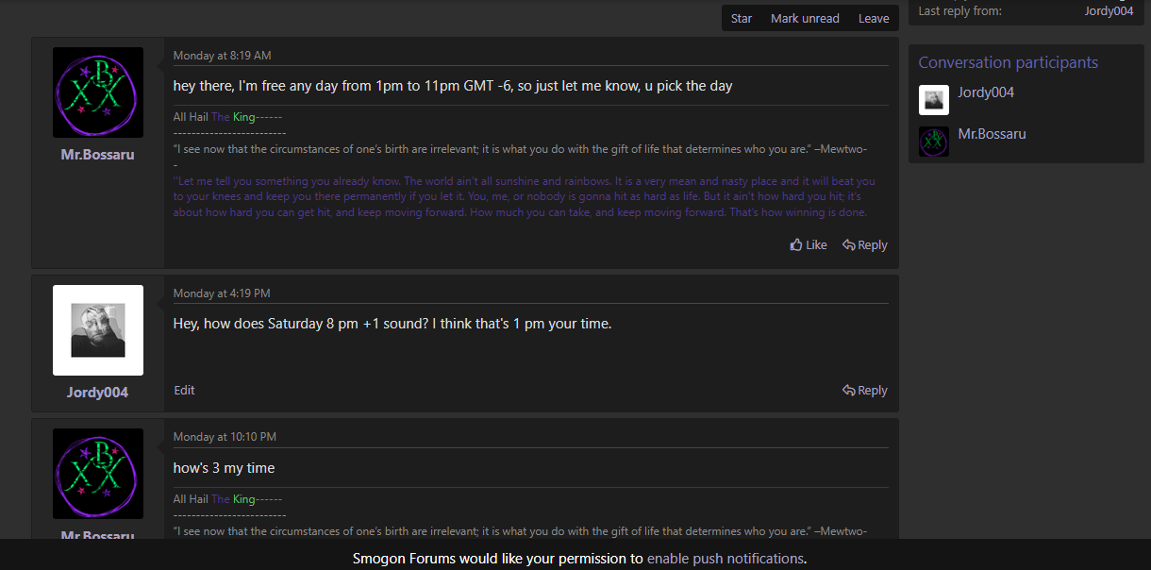The height and width of the screenshot is (570, 1151).
Task: Click Mr.Bossaru small avatar in participants list
Action: (934, 142)
